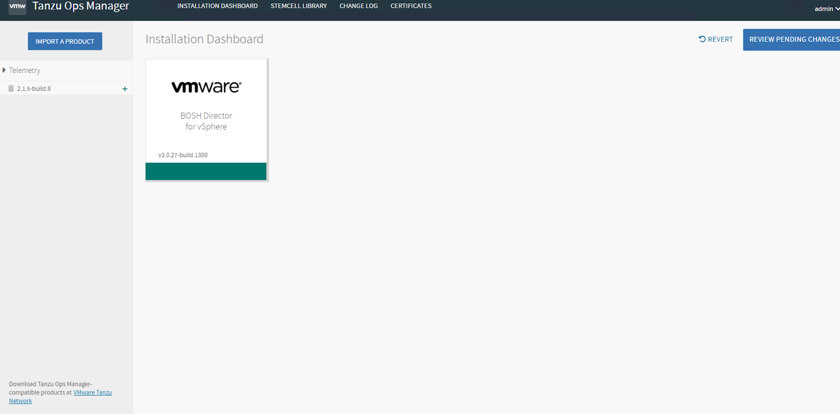Click the green status bar on BOSH tile
The height and width of the screenshot is (414, 840).
[x=206, y=172]
